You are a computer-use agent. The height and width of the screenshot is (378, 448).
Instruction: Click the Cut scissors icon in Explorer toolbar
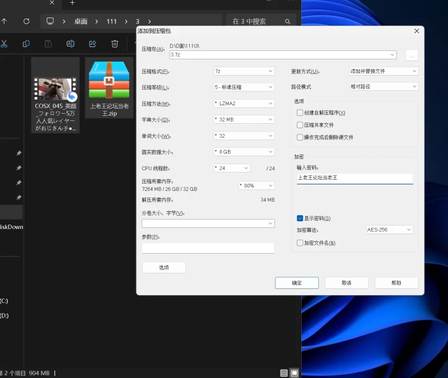pyautogui.click(x=4, y=44)
